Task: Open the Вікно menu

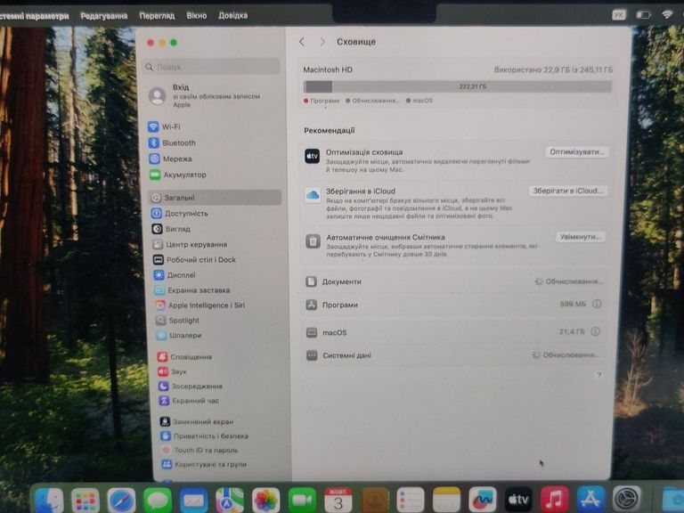Action: (x=196, y=16)
